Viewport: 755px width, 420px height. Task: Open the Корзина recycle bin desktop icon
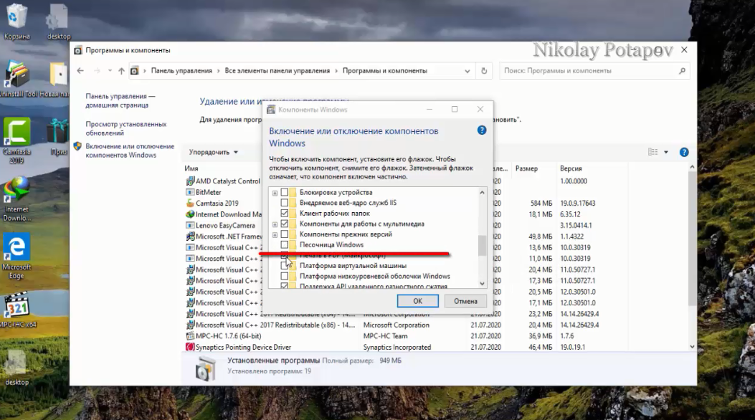[16, 22]
